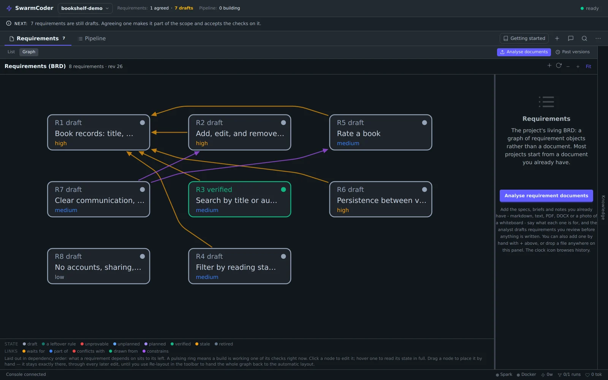Open the chat comment icon in toolbar
608x380 pixels.
tap(571, 38)
